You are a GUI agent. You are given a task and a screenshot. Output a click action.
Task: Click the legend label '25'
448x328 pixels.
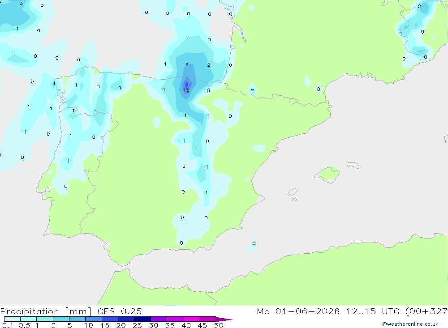coord(137,325)
